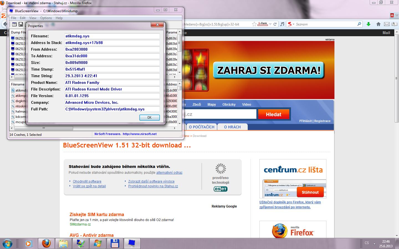Screen dimensions: 399x249
Task: Click the Properties toolbar icon in BlueScreenView
Action: pos(14,24)
